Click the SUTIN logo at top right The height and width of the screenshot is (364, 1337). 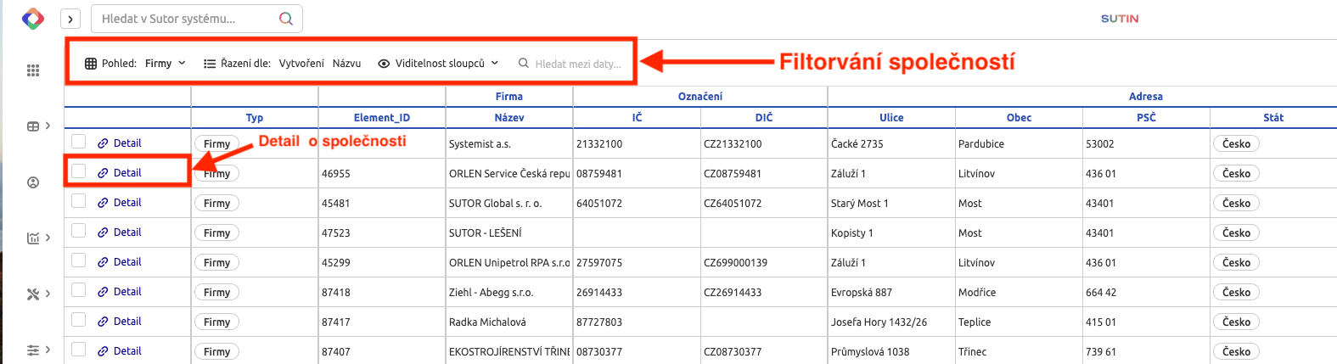click(x=1120, y=19)
